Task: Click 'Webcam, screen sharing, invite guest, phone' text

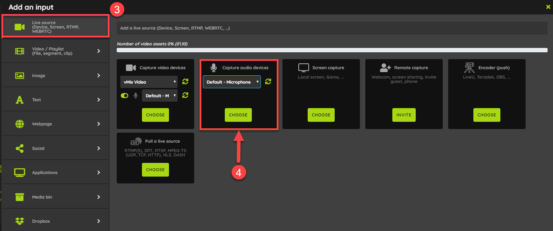Action: point(404,79)
